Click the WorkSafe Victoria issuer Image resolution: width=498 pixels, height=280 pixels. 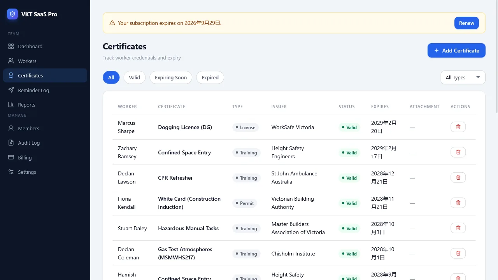tap(293, 127)
